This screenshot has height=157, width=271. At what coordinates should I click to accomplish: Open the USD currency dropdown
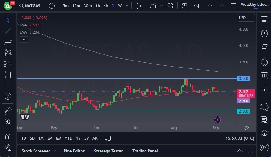tap(246, 18)
